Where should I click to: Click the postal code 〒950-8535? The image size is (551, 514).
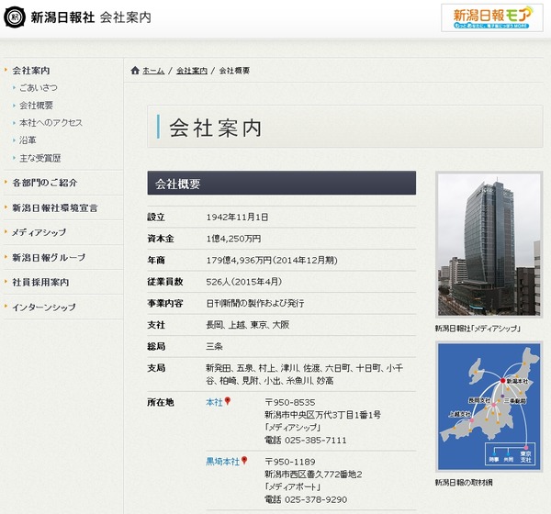[290, 402]
